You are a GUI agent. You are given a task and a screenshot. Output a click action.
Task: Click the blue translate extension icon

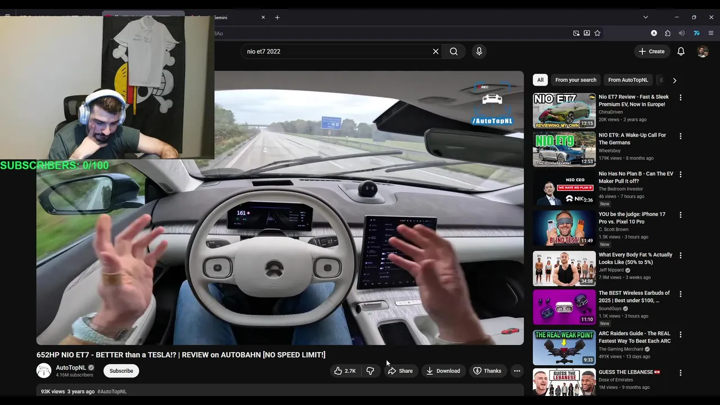click(x=696, y=33)
